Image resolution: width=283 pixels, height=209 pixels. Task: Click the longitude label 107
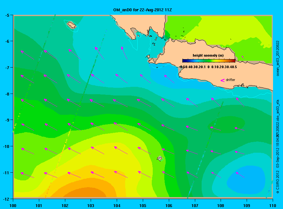point(195,205)
